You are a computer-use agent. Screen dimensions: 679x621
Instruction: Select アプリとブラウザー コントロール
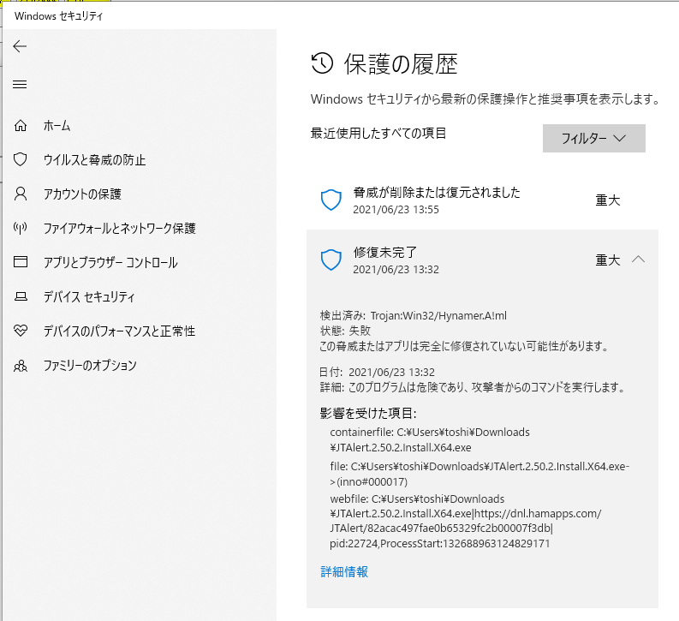coord(110,262)
